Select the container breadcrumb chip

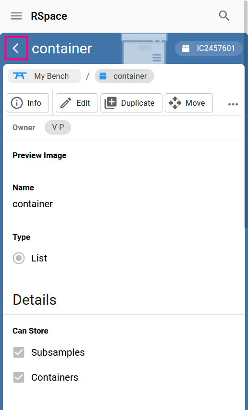[124, 76]
